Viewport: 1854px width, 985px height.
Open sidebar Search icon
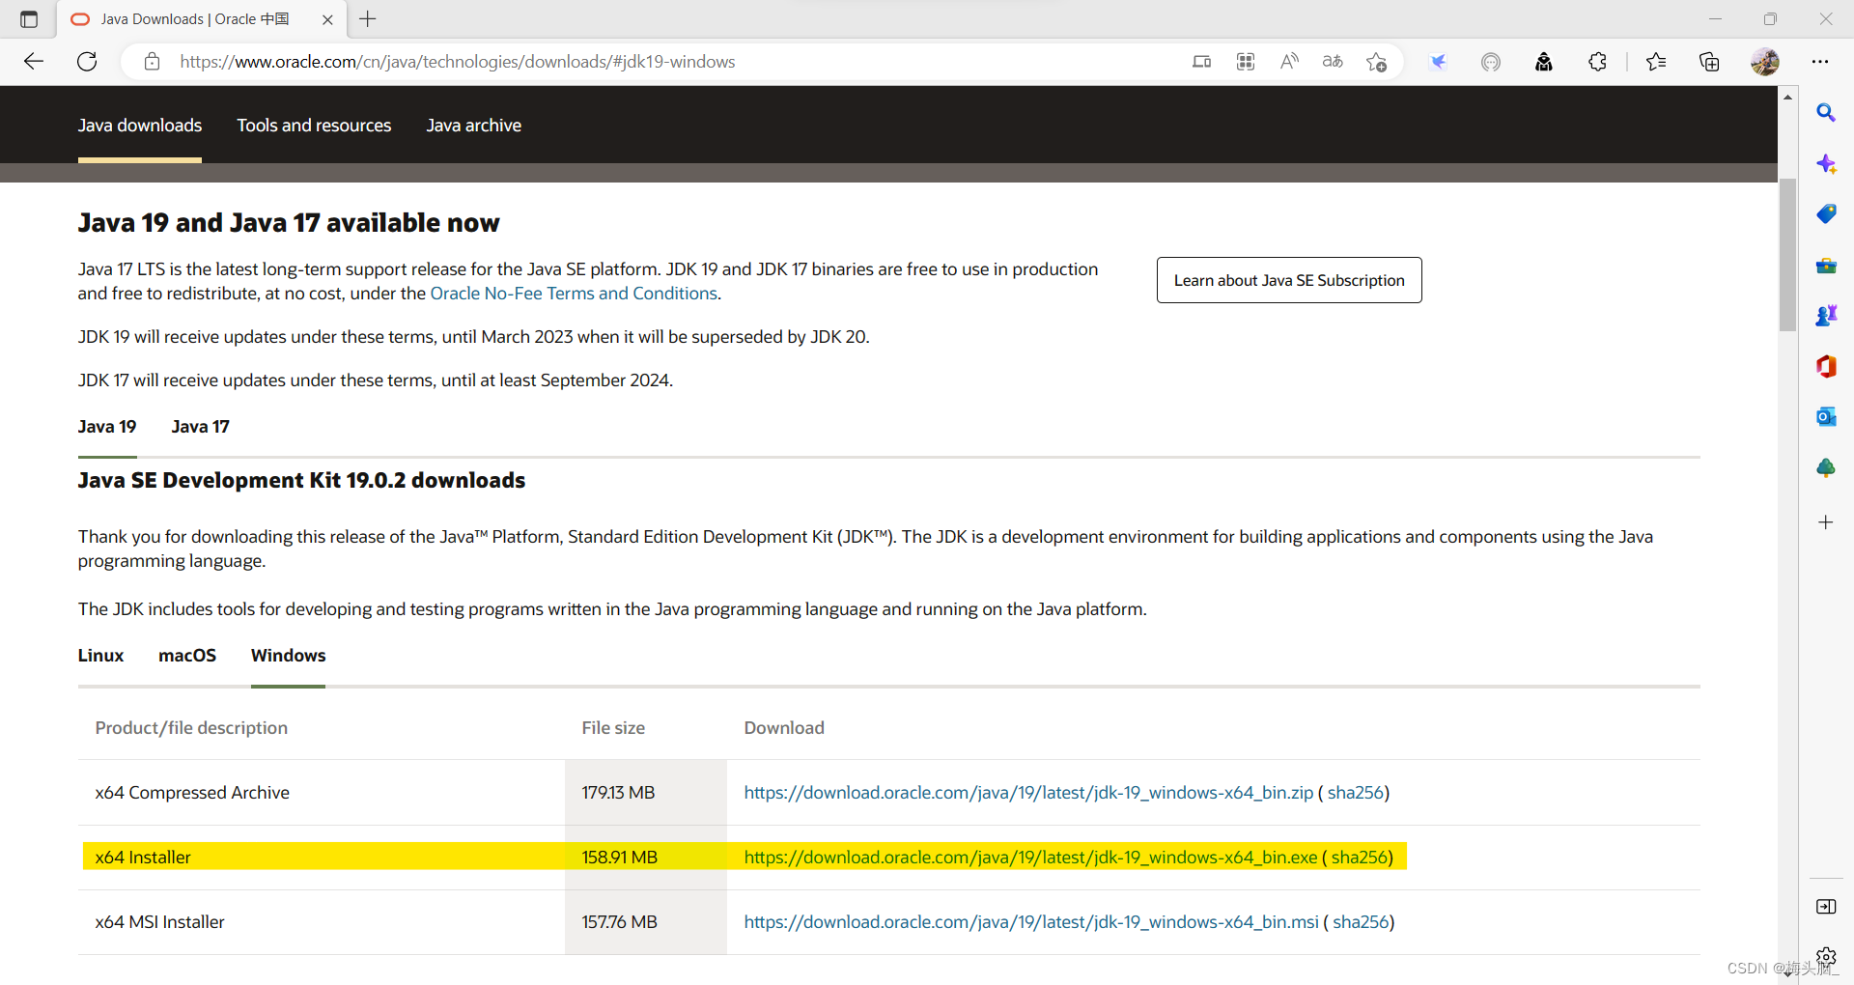click(1826, 113)
